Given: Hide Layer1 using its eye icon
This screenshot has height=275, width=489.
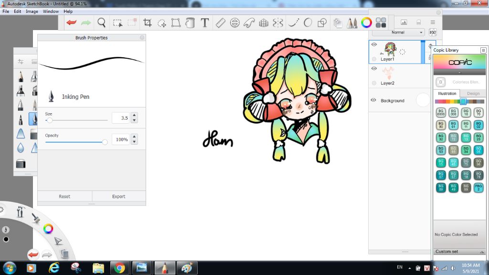Looking at the screenshot, I should 374,44.
